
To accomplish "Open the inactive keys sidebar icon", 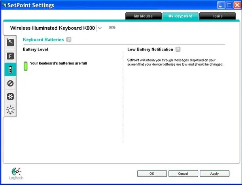I will 10,83.
